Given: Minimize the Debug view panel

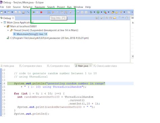Looking at the screenshot, I should pos(123,18).
